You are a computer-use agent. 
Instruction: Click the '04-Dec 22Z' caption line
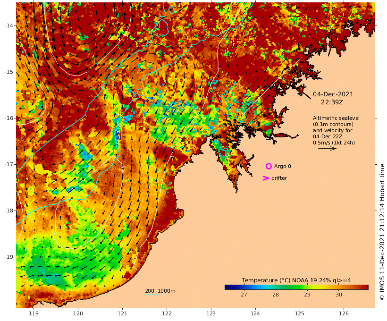(328, 136)
